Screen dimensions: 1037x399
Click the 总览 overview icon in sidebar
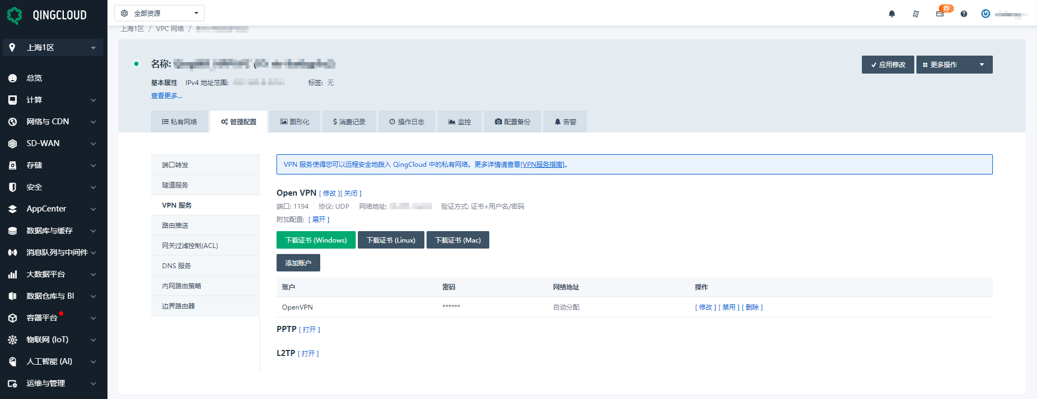point(13,78)
